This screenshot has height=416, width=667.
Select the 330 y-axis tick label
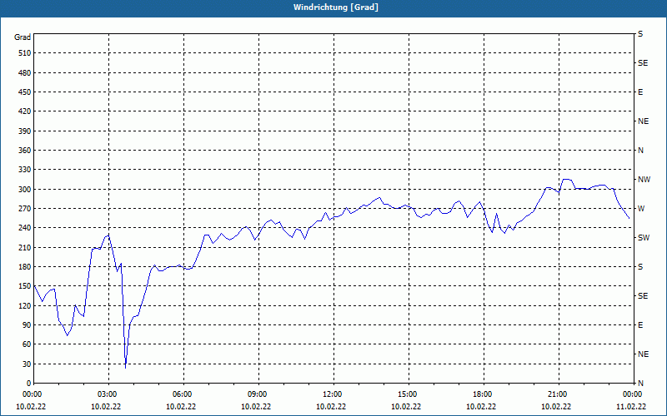click(24, 170)
